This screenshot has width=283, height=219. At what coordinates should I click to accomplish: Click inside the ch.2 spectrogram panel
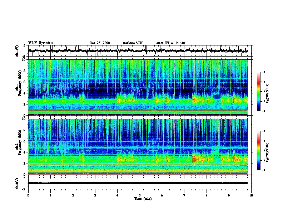(138, 147)
